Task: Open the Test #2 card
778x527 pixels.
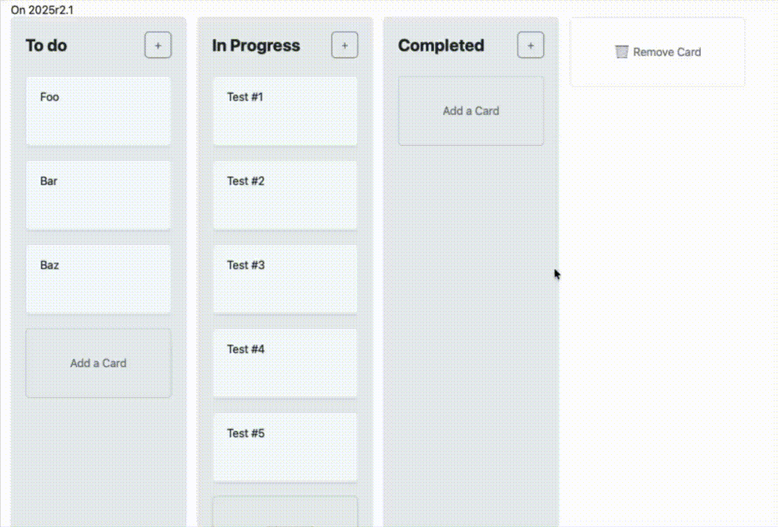Action: pyautogui.click(x=285, y=195)
